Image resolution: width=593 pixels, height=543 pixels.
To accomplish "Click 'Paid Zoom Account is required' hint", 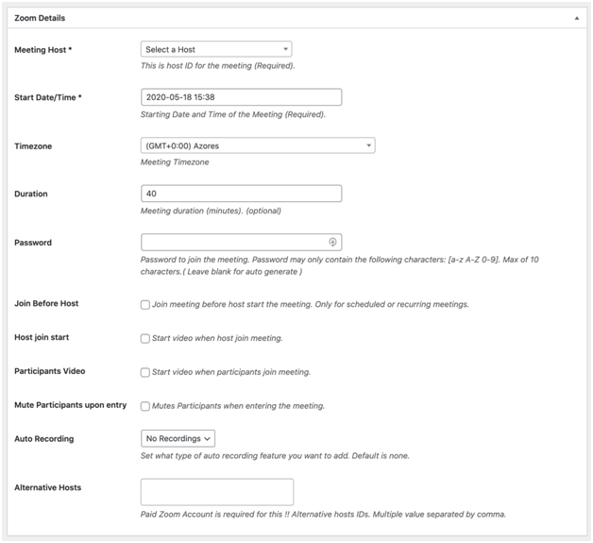I will tap(323, 515).
